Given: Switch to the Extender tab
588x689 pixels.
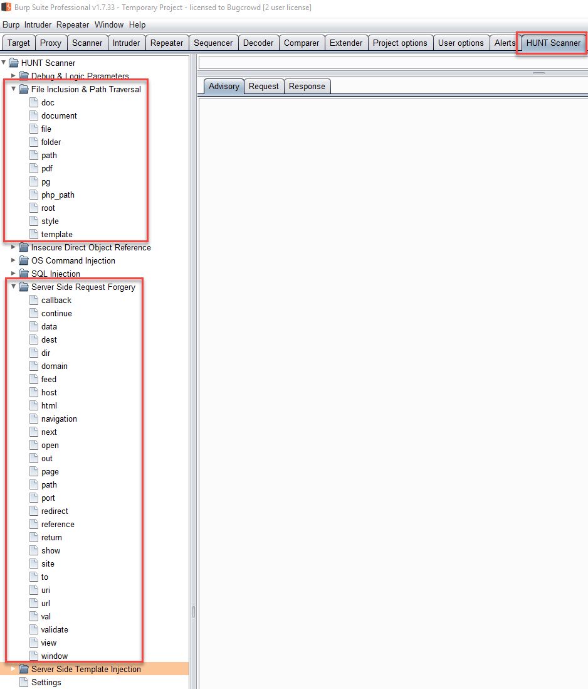Looking at the screenshot, I should [346, 43].
